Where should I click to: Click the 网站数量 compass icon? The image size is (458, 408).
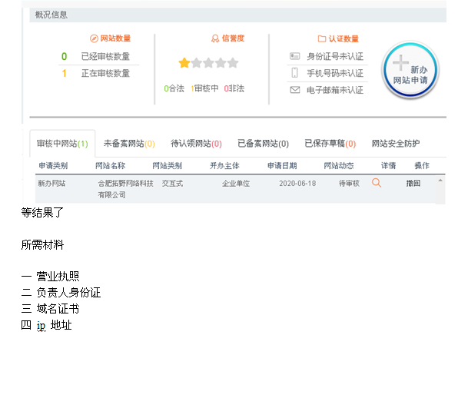point(94,38)
